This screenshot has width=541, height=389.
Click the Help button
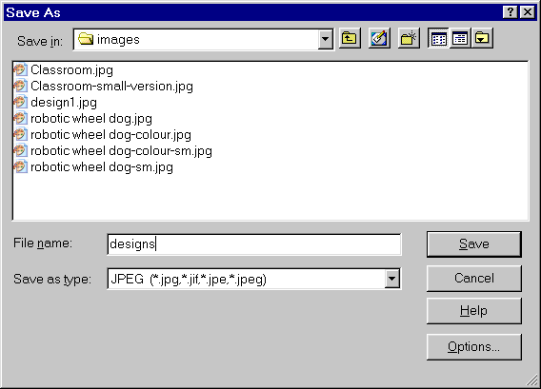point(474,311)
